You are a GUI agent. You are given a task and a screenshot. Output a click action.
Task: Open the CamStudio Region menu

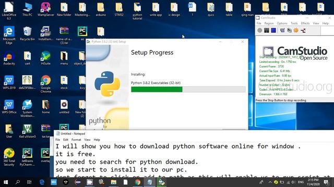[269, 23]
